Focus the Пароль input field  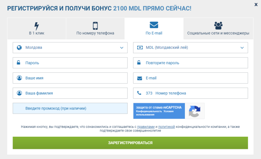(70, 63)
